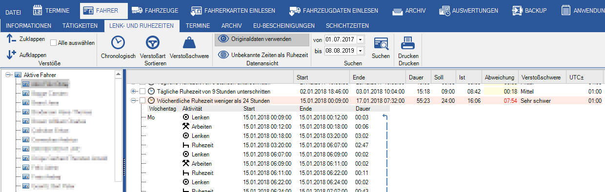Open the ARCHIV sub-tab

231,25
